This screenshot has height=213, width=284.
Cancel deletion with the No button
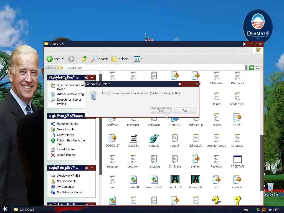click(185, 110)
